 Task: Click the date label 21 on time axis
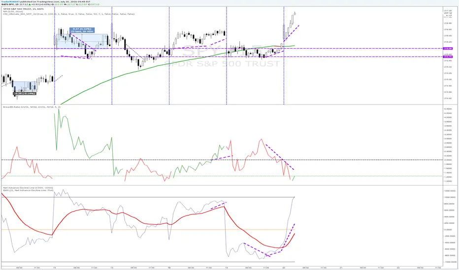click(x=341, y=268)
